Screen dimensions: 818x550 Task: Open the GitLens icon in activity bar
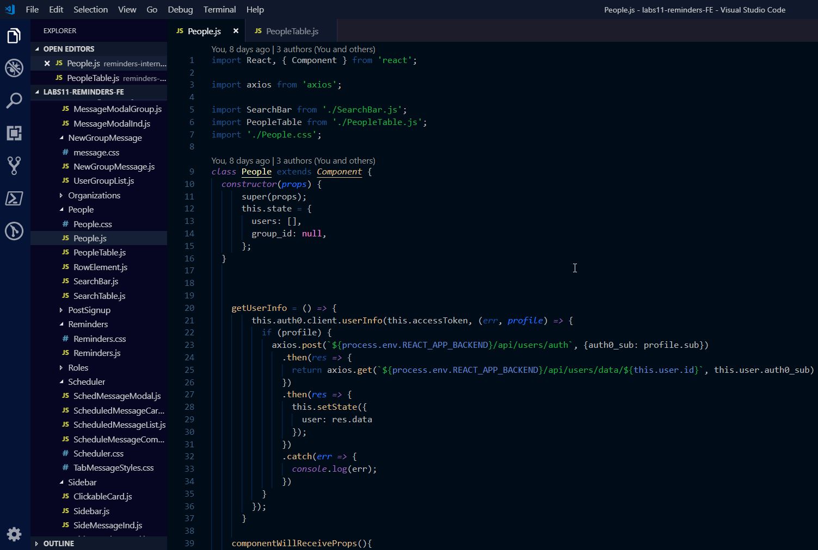click(x=14, y=231)
